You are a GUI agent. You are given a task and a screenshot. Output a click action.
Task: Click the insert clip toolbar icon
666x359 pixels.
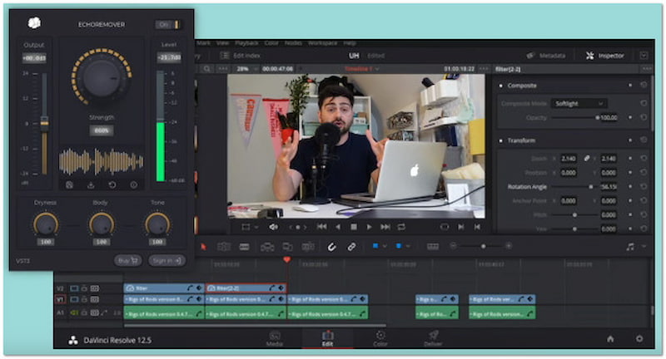tap(267, 247)
